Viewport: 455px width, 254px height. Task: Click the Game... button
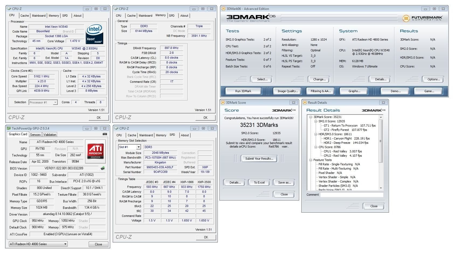pos(429,91)
